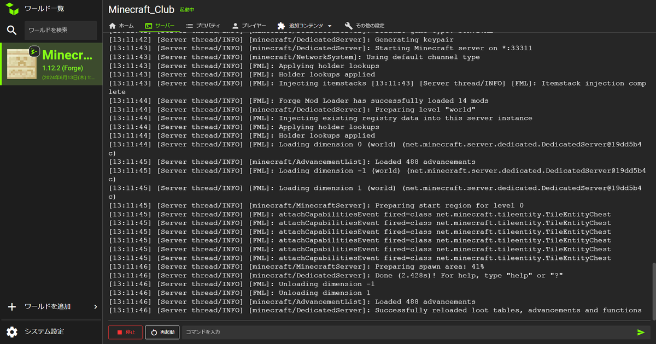Expand the 追加コンテンツ dropdown arrow
Viewport: 656px width, 344px height.
(x=330, y=26)
